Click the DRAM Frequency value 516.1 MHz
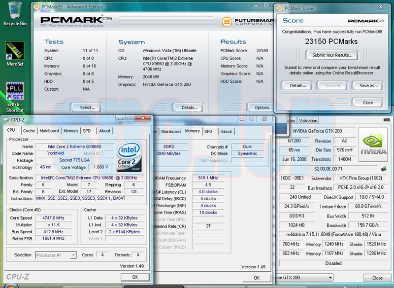 click(208, 178)
